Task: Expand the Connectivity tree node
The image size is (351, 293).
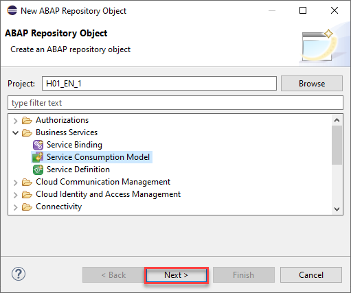Action: pos(15,207)
